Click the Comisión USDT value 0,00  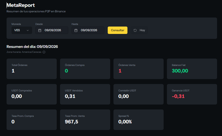[124, 96]
